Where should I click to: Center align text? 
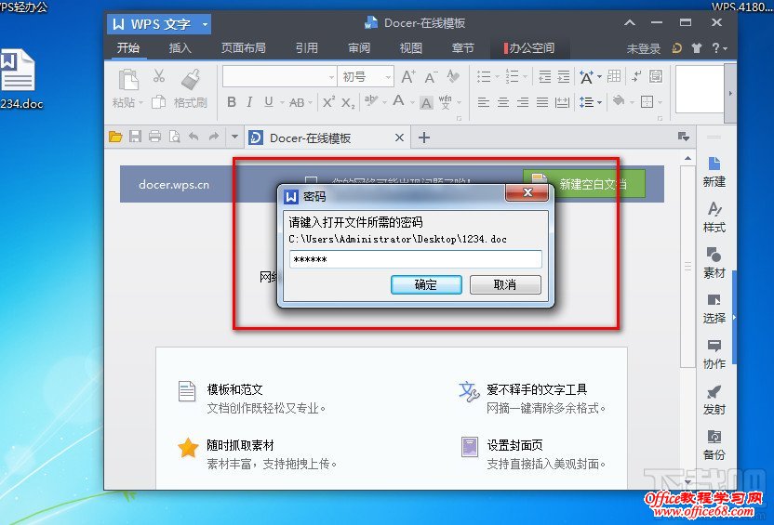coord(503,102)
